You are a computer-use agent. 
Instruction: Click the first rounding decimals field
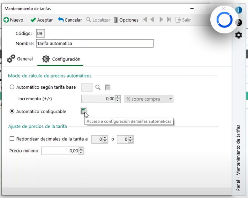click(x=97, y=139)
